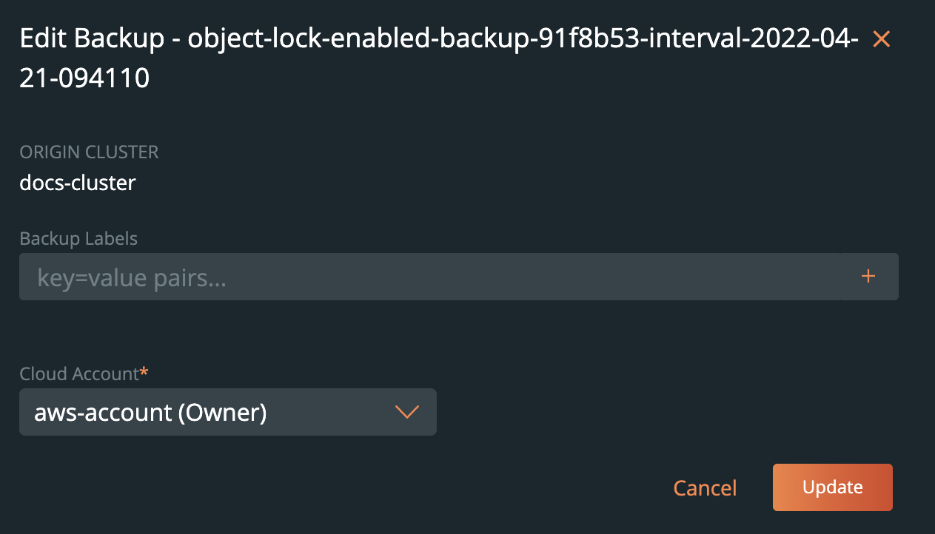Click the plus icon to add label
The image size is (935, 534).
click(868, 277)
